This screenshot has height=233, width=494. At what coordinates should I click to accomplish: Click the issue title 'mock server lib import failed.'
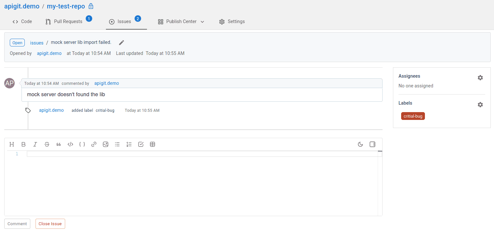point(81,43)
